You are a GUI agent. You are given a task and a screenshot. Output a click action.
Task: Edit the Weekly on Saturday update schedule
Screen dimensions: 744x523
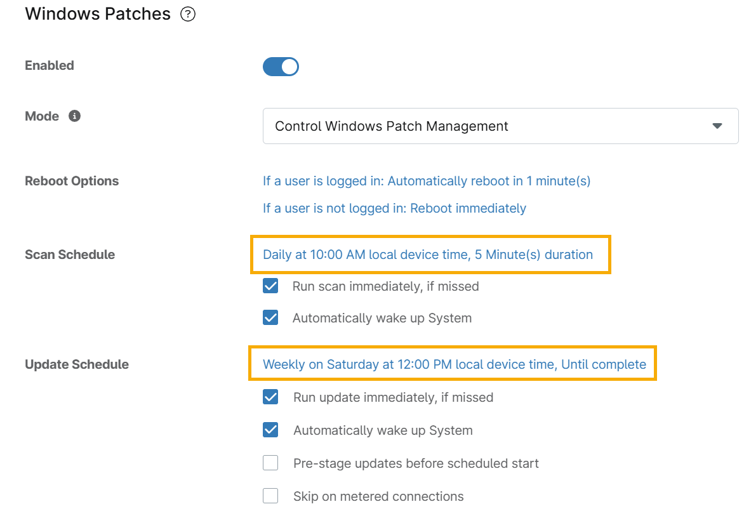[455, 365]
